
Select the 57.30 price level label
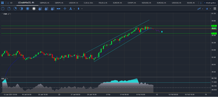tap(214, 33)
